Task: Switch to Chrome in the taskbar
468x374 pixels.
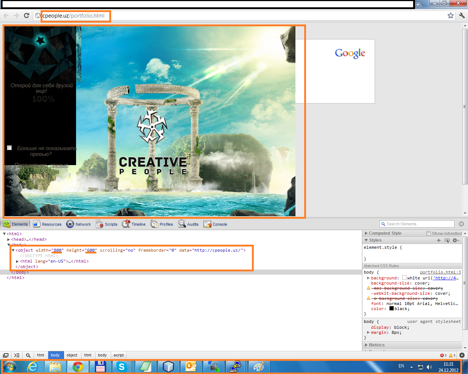Action: click(78, 367)
